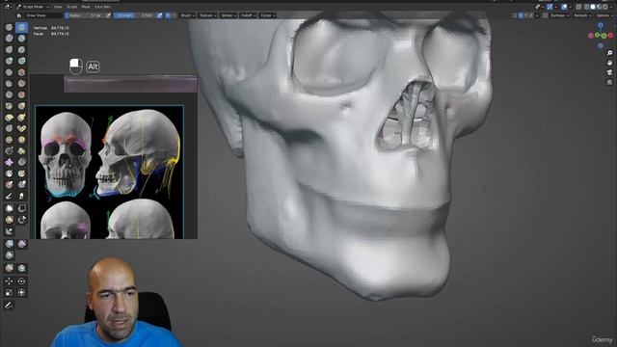Image resolution: width=617 pixels, height=347 pixels.
Task: Select the Draw Sharp brush tool
Action: 21,27
